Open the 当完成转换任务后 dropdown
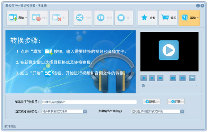 click(x=64, y=111)
